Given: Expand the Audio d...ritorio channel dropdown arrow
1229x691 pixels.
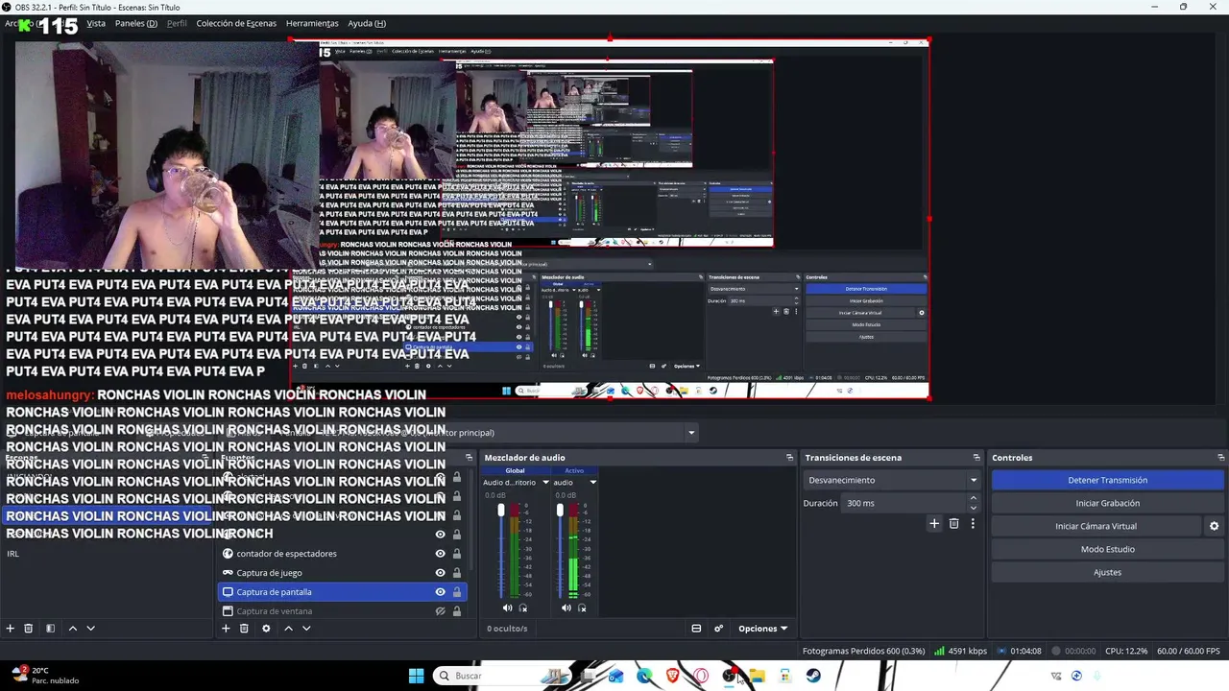Looking at the screenshot, I should [545, 482].
